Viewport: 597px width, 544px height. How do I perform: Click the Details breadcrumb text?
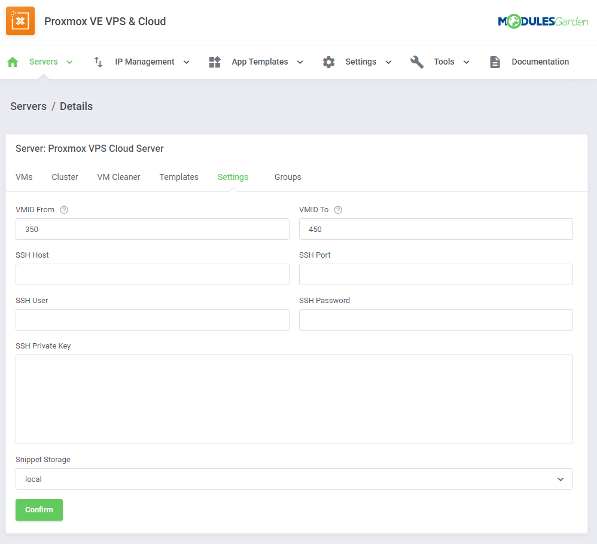pos(76,106)
